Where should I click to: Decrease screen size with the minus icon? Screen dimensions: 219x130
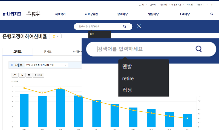click(208, 5)
